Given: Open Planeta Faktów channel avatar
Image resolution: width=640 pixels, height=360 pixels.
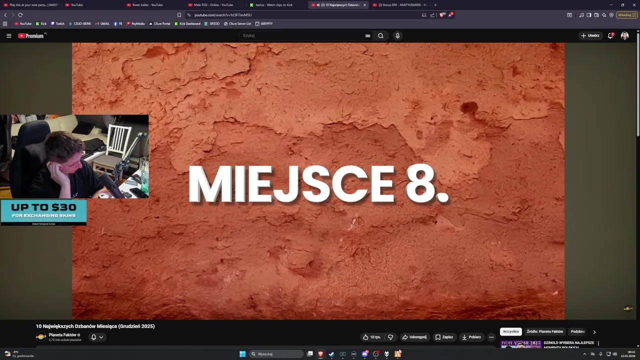Looking at the screenshot, I should point(41,337).
